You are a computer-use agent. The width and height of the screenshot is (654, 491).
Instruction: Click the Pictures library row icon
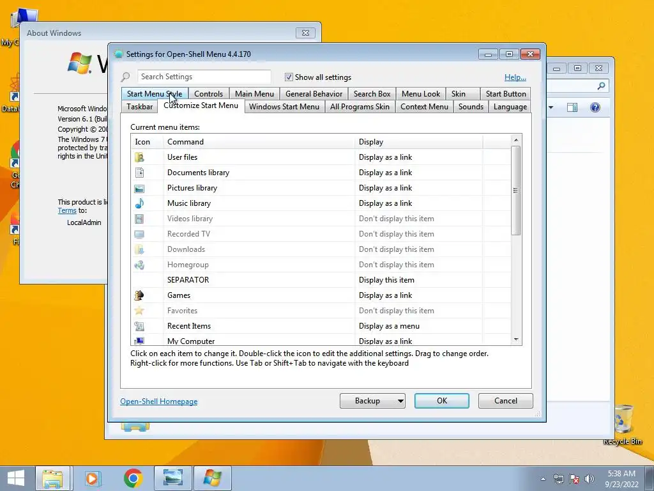point(139,188)
